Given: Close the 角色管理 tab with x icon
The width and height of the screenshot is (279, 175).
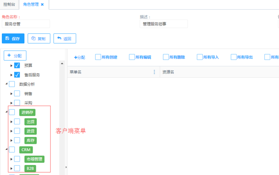Looking at the screenshot, I should pyautogui.click(x=42, y=4).
